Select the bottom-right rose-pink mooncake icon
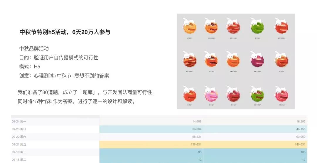This screenshot has height=163, width=317. tap(281, 94)
